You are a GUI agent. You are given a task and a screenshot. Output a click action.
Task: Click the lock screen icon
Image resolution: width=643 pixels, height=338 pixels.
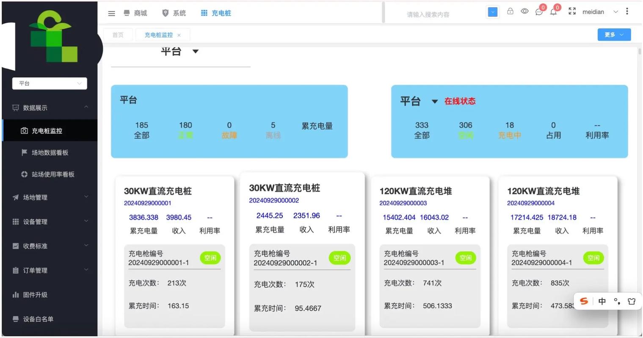point(510,11)
